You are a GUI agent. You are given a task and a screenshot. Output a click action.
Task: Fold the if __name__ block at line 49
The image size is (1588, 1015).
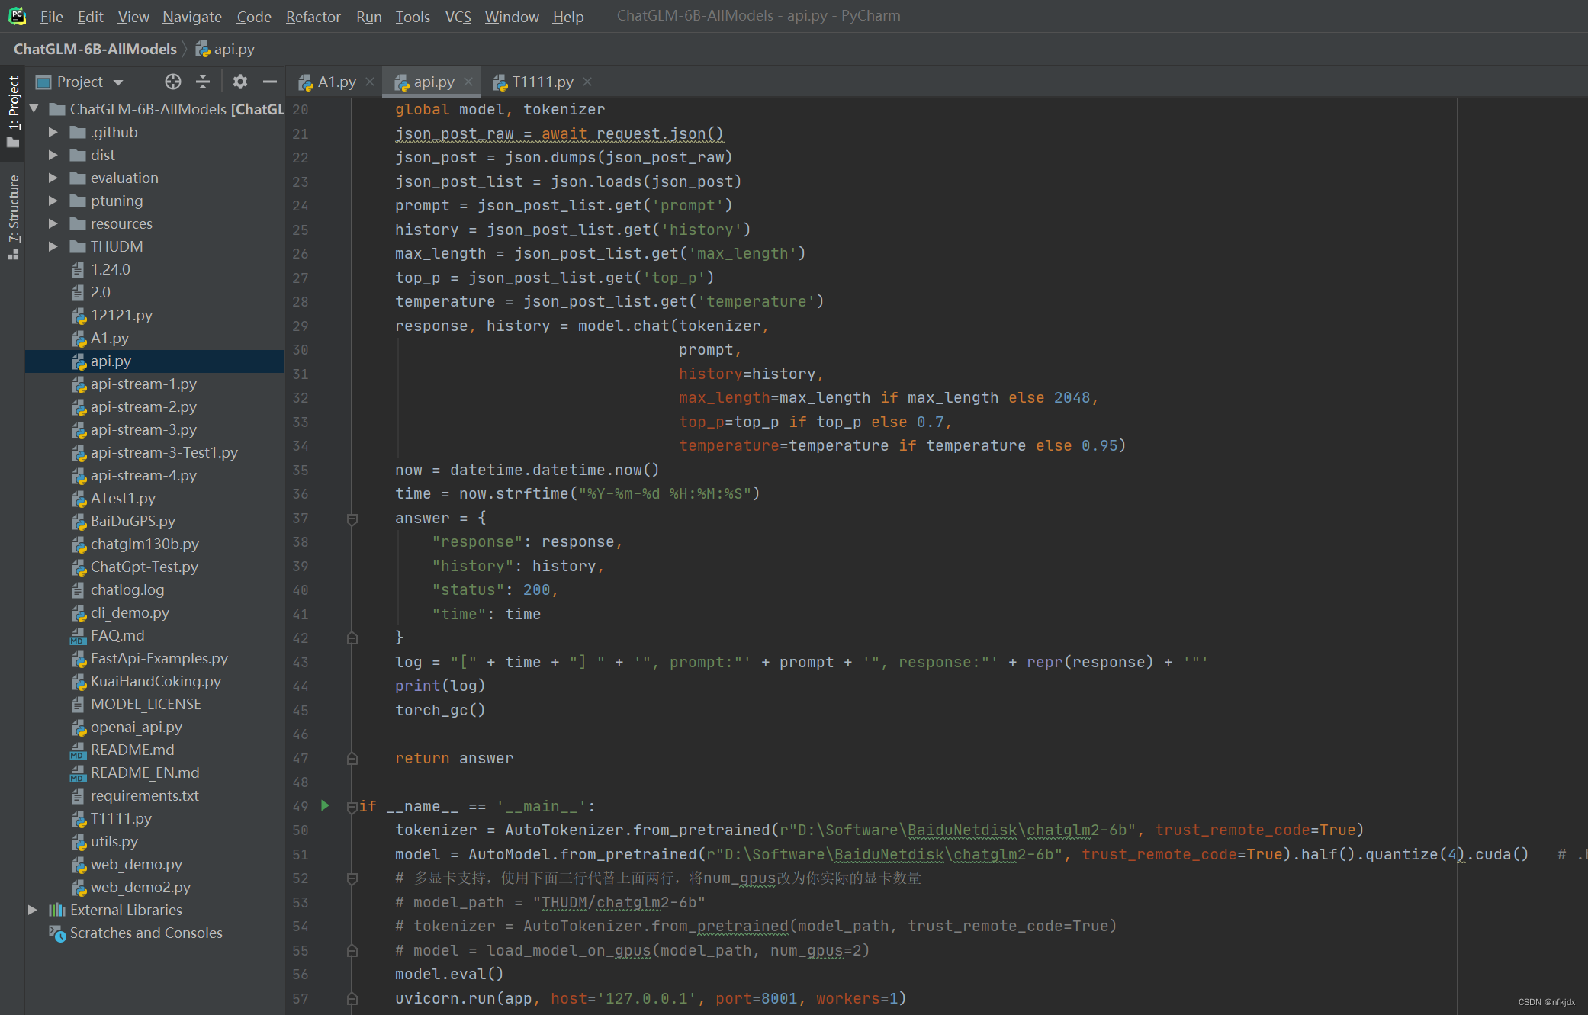[352, 806]
